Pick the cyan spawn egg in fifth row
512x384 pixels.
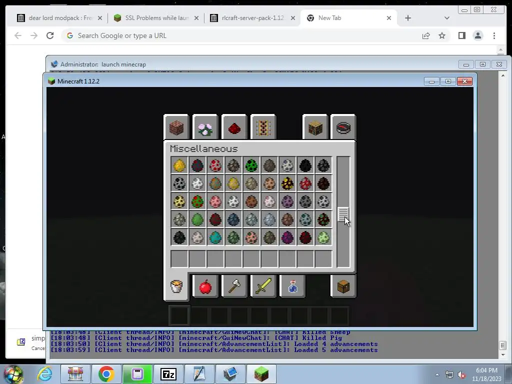(x=215, y=237)
